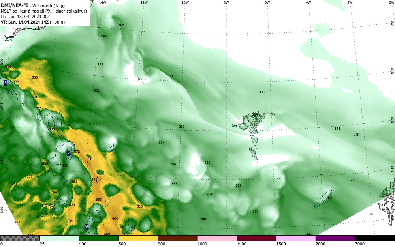Click the yellow 500–900 legend swatch
Image resolution: width=395 pixels, height=247 pixels.
pyautogui.click(x=138, y=238)
